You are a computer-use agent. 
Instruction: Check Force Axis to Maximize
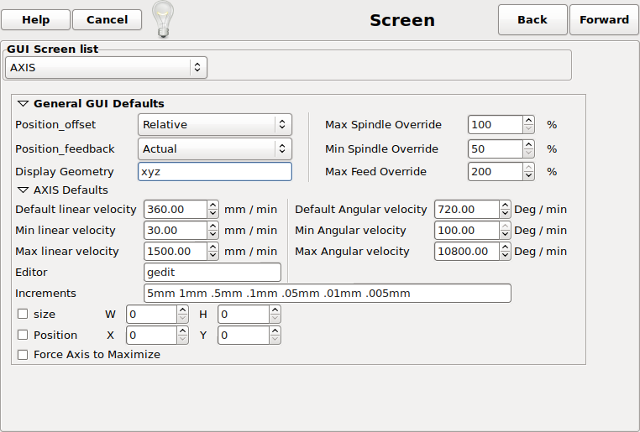[x=23, y=355]
